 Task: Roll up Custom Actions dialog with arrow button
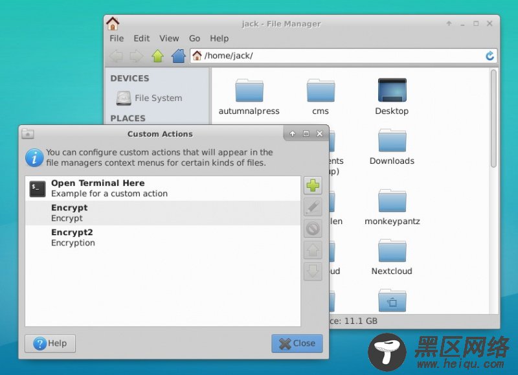[x=293, y=133]
